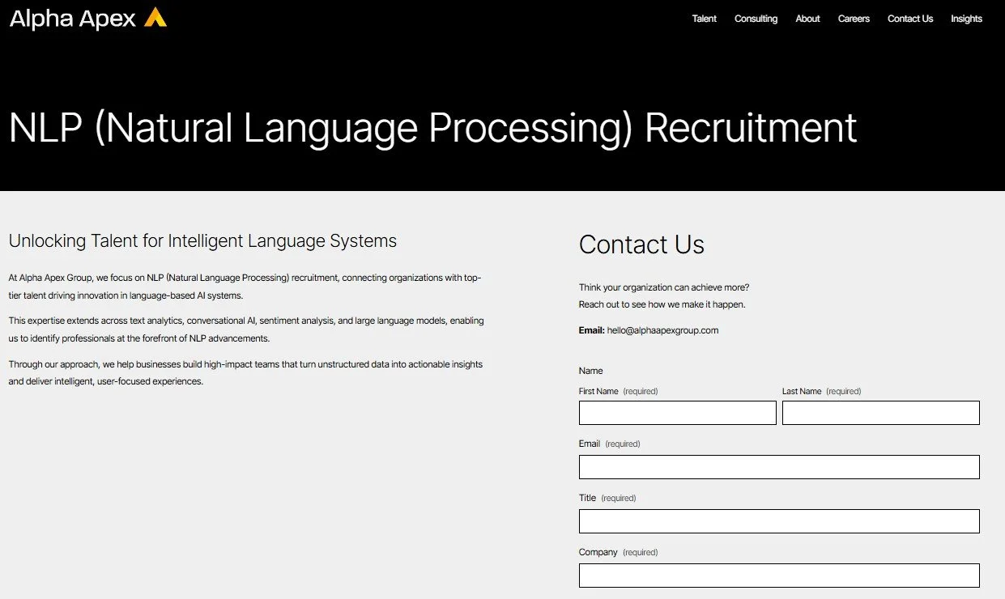Click paragraph starting 'This expertise extends across'

tap(246, 329)
